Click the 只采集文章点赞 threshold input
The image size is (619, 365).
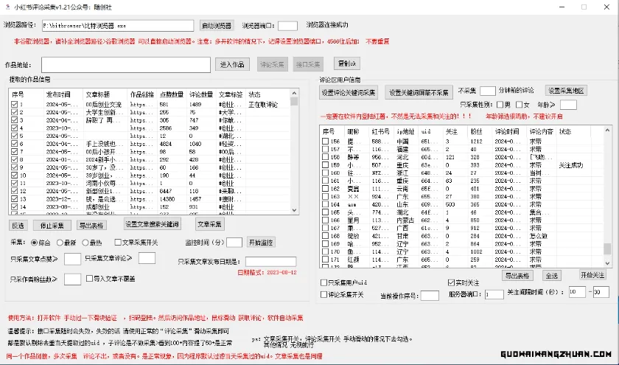(72, 259)
